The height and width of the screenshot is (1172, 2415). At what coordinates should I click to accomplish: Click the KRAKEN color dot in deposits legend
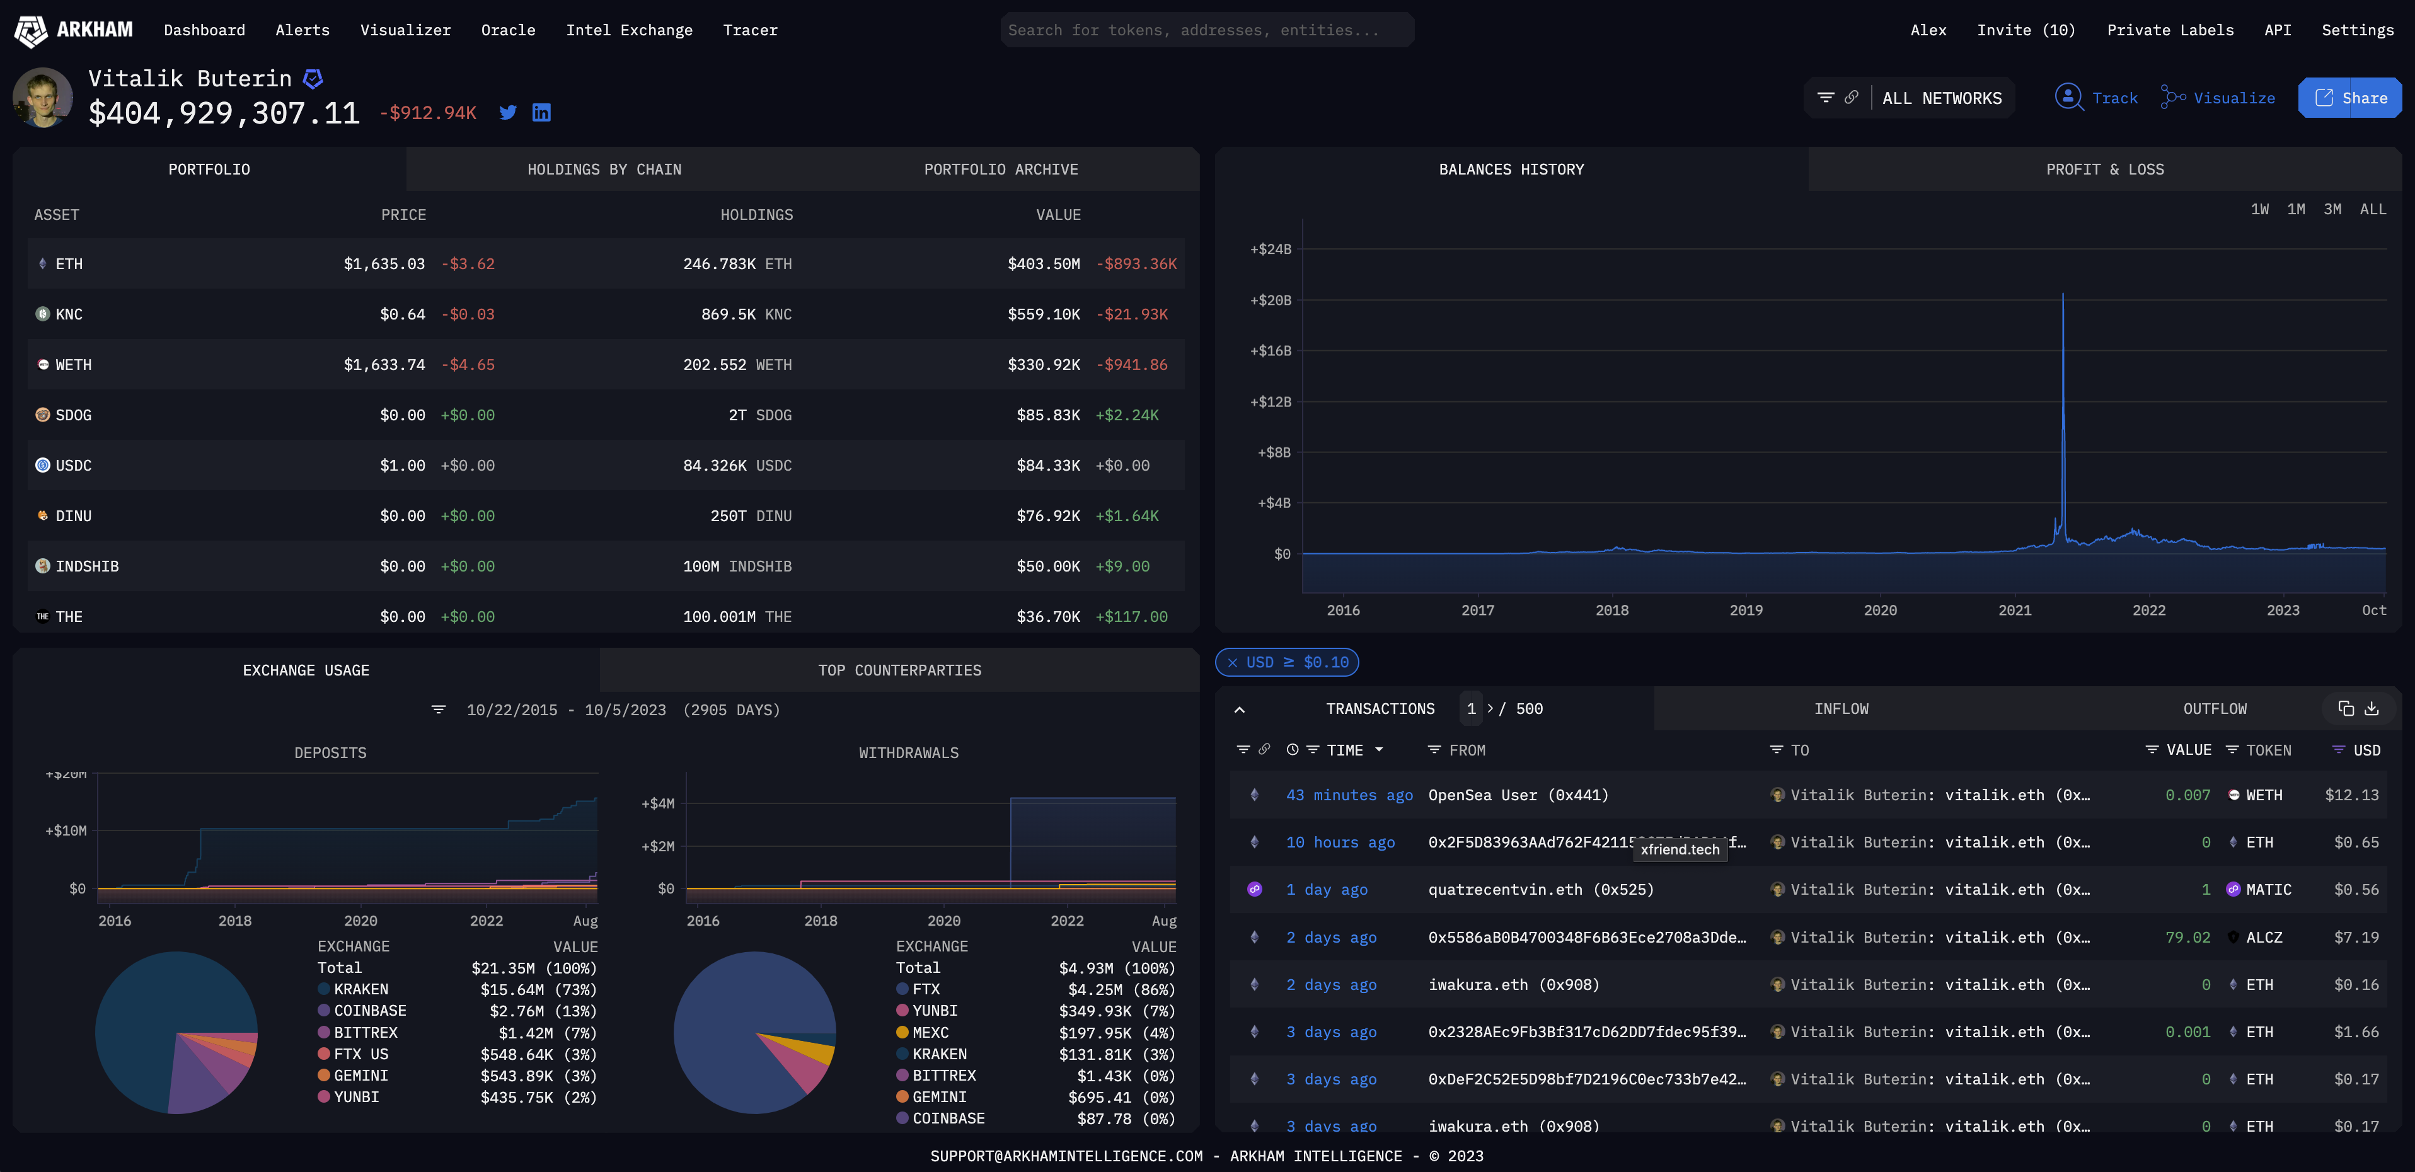tap(323, 989)
